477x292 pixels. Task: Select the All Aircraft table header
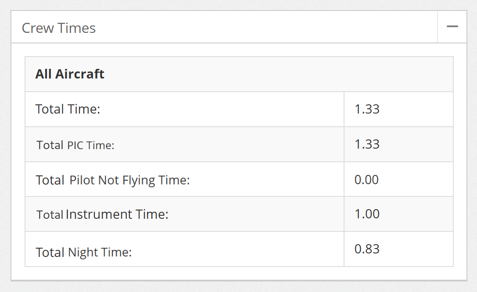(x=239, y=74)
